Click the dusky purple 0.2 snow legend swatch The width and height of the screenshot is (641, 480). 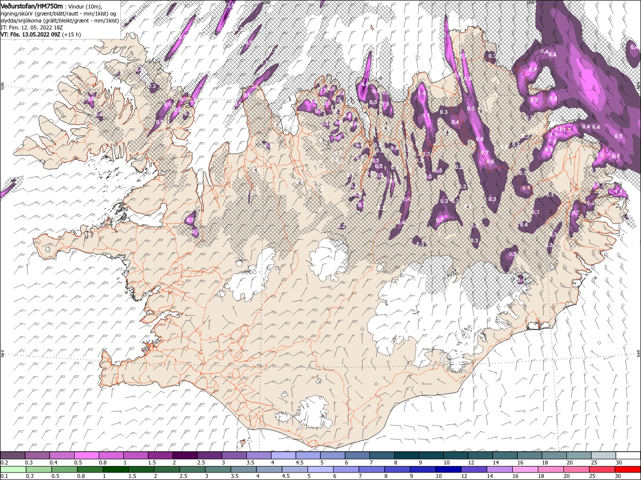click(x=13, y=455)
